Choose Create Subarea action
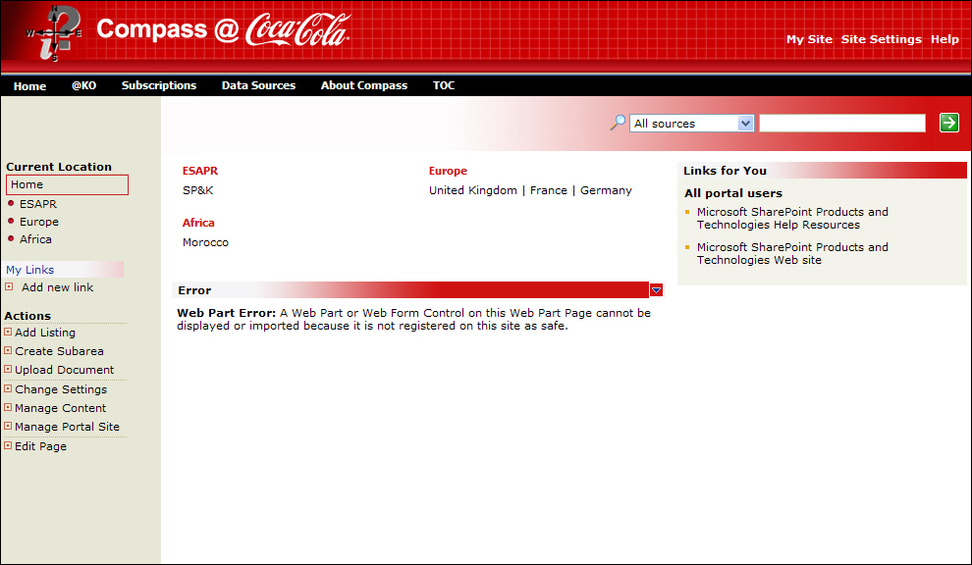 59,351
